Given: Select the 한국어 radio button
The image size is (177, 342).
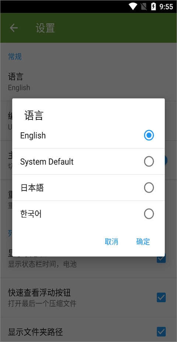Looking at the screenshot, I should coord(149,214).
